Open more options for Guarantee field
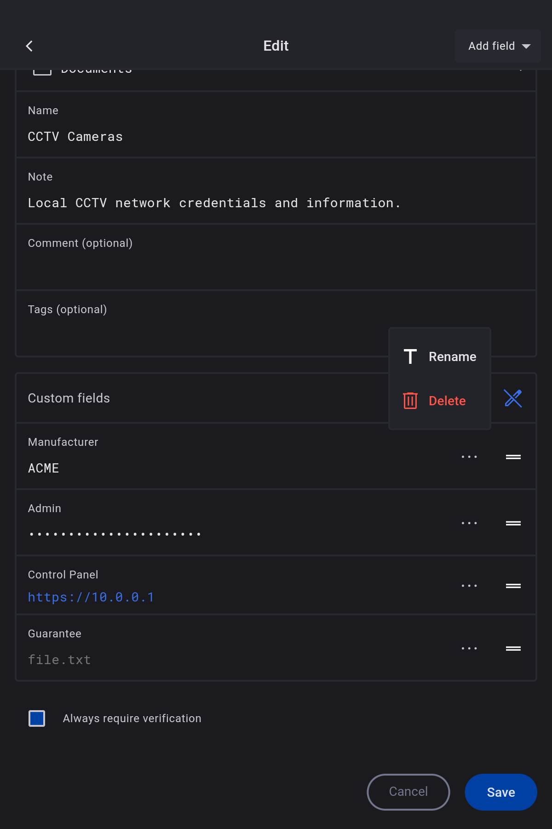Screen dimensions: 552x829 (x=469, y=648)
